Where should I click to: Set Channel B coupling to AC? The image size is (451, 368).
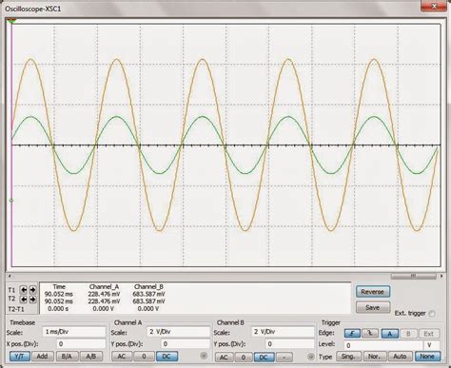pos(224,357)
